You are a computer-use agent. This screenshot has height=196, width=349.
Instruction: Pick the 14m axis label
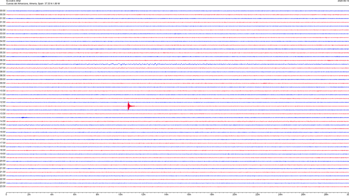point(166,195)
